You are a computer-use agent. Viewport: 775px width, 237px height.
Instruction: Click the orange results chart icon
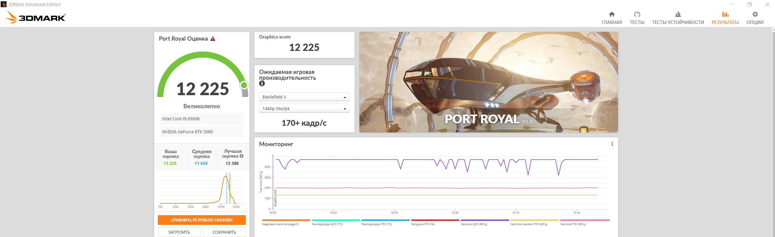725,14
